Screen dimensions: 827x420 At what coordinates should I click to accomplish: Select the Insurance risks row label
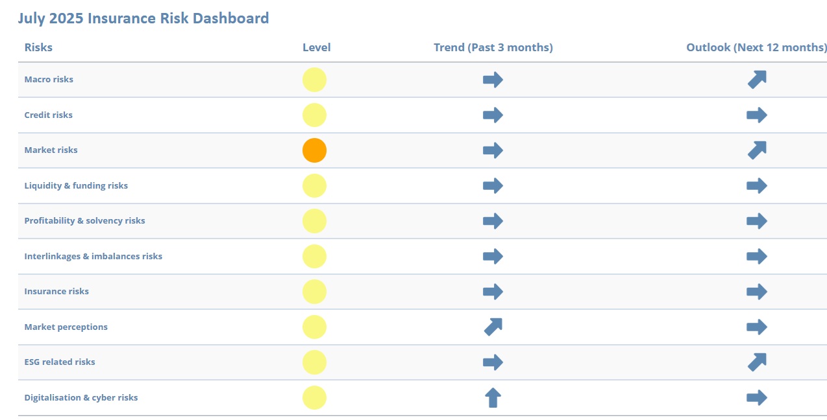56,292
